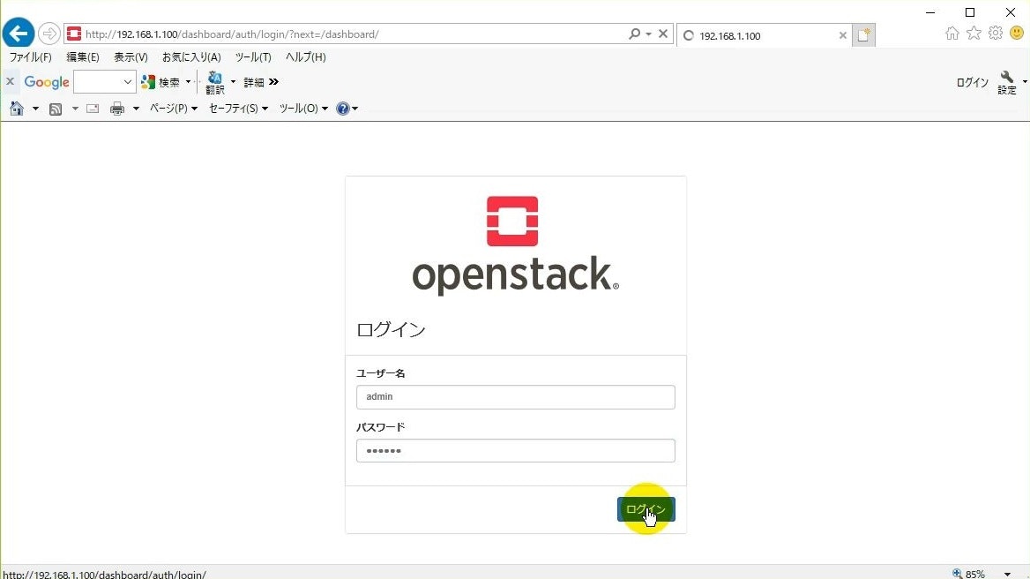Image resolution: width=1030 pixels, height=579 pixels.
Task: Expand the home icon dropdown arrow
Action: (x=35, y=109)
